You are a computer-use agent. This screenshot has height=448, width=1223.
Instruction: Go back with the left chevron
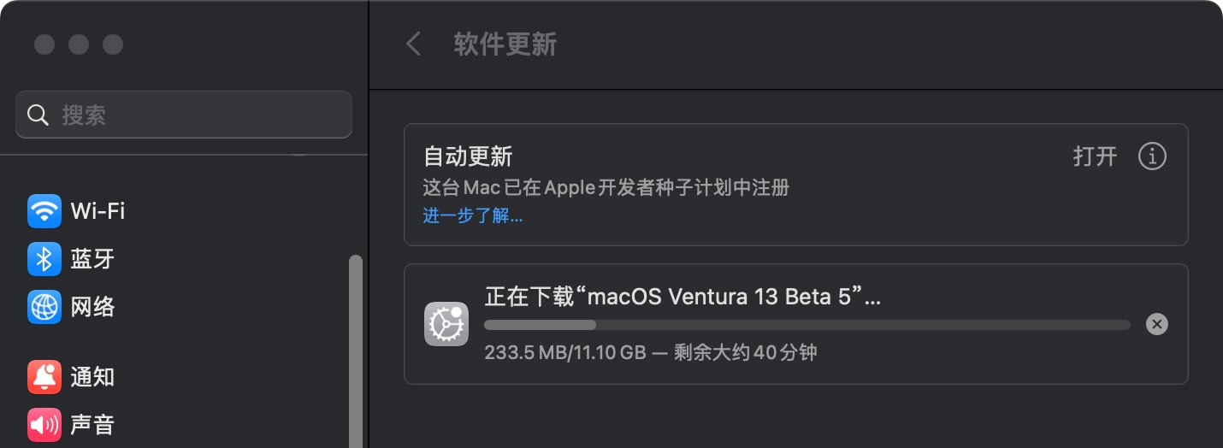pos(414,44)
